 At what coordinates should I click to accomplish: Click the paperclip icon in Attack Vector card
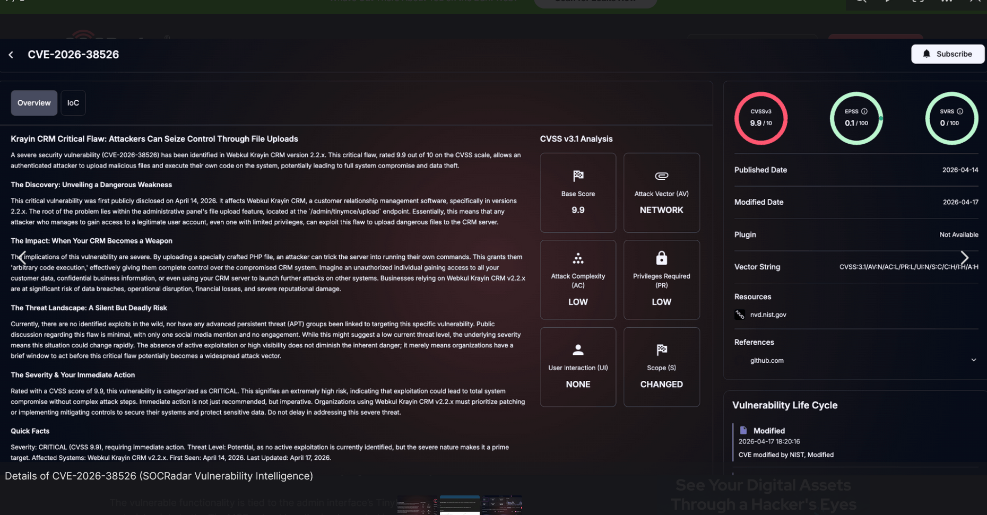(661, 176)
